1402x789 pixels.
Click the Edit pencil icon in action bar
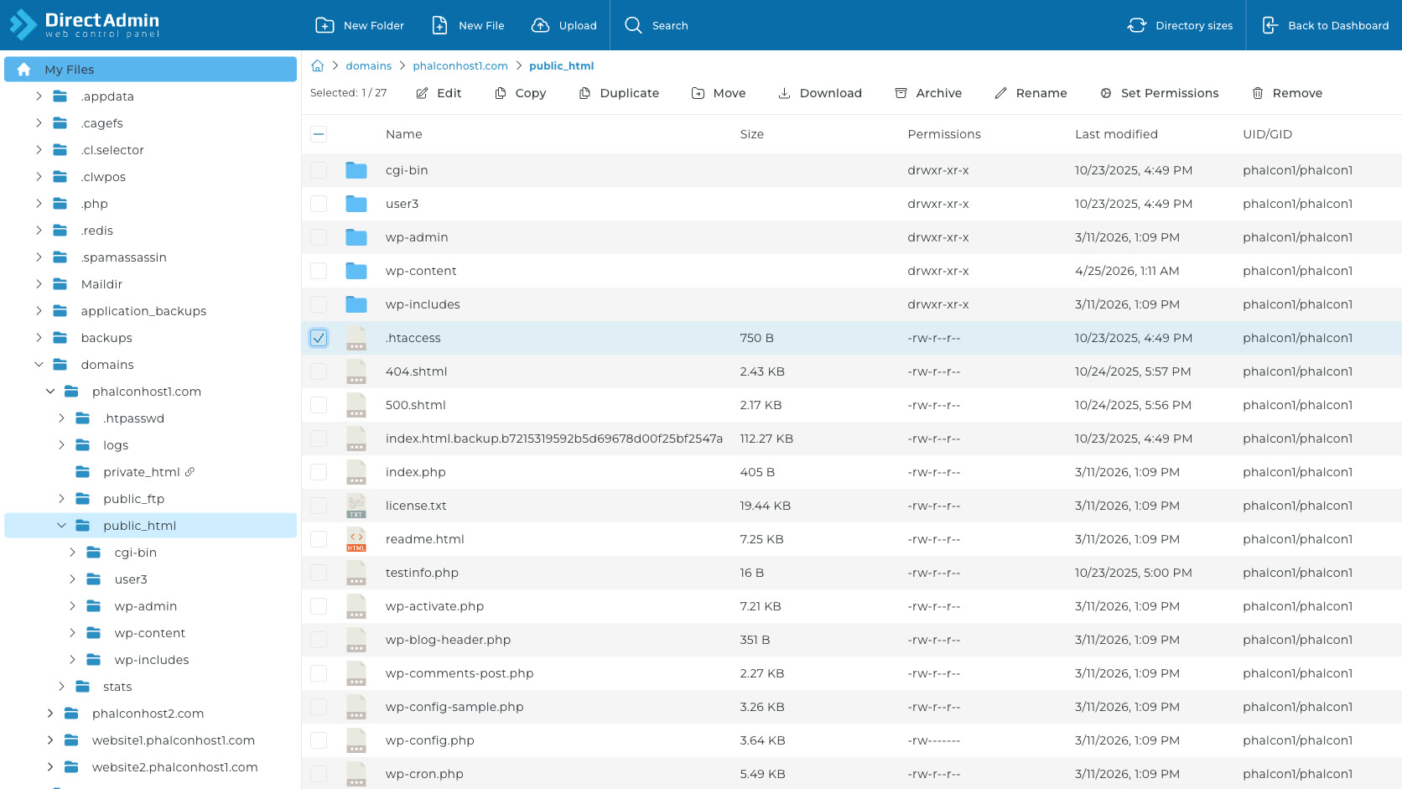[423, 93]
